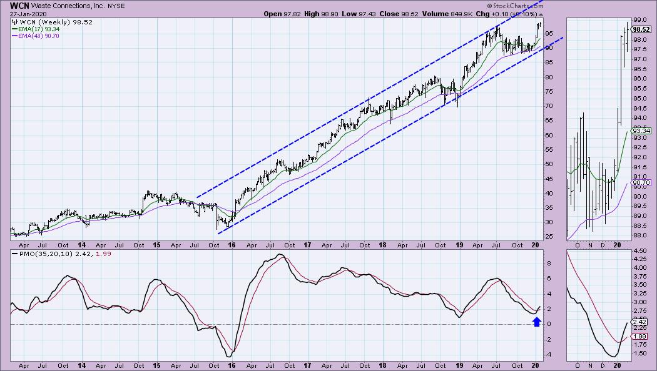This screenshot has height=371, width=657.
Task: Click the EMA(17) 93.34 legend entry
Action: (x=36, y=29)
